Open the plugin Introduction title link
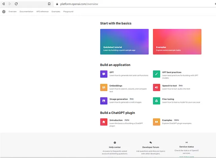The image size is (216, 158). [x=116, y=120]
